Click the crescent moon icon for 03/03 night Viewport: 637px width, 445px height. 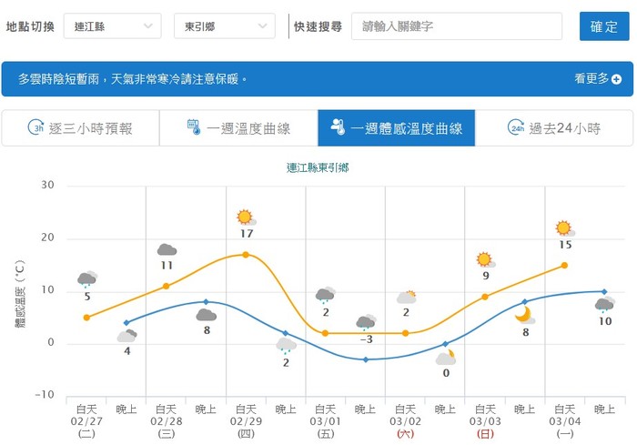pos(524,315)
